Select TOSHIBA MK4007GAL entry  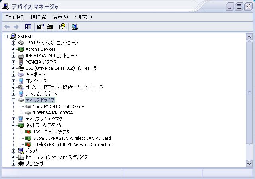pyautogui.click(x=54, y=113)
